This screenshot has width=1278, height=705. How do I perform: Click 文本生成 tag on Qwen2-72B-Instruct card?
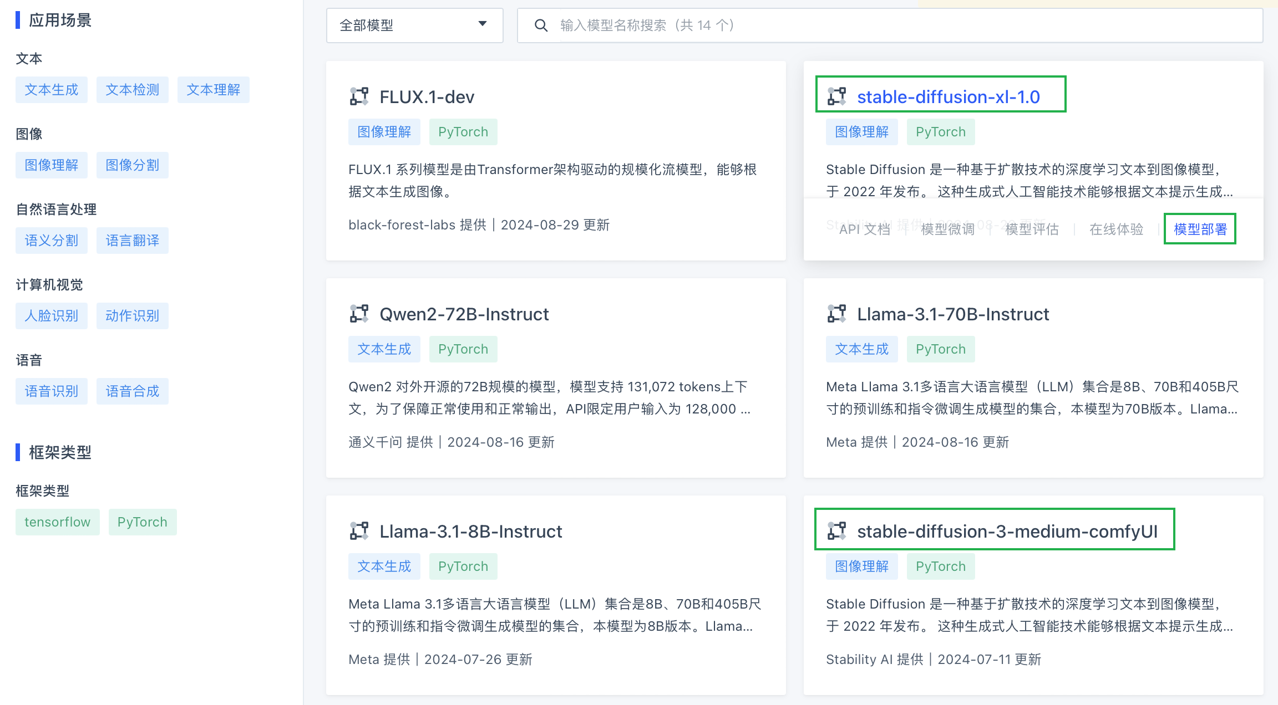[x=384, y=349]
